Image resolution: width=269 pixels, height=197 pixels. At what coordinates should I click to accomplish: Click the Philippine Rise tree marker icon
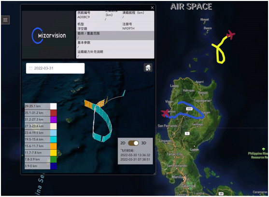point(264,149)
